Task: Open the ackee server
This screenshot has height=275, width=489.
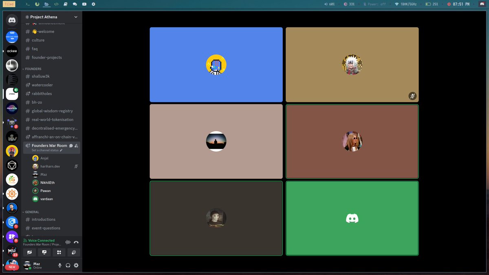Action: (12, 51)
